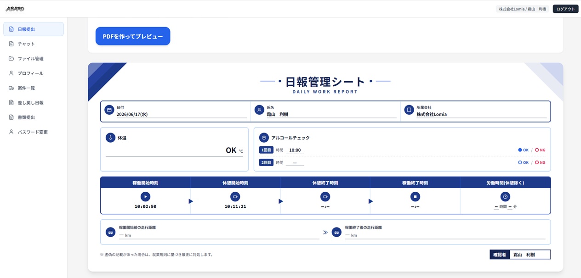This screenshot has width=581, height=278.
Task: Select OK for 2回目 alcohol check
Action: (x=523, y=162)
